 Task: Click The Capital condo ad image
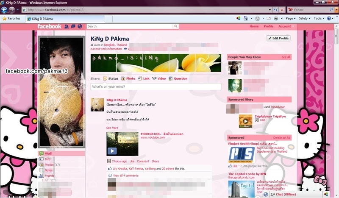pyautogui.click(x=241, y=189)
